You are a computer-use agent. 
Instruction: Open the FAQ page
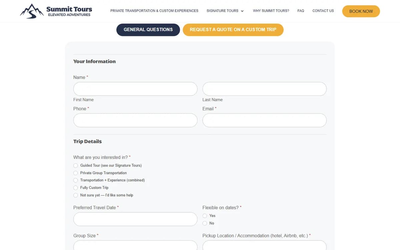301,11
